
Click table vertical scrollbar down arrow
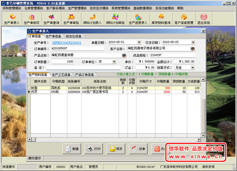click(203, 135)
